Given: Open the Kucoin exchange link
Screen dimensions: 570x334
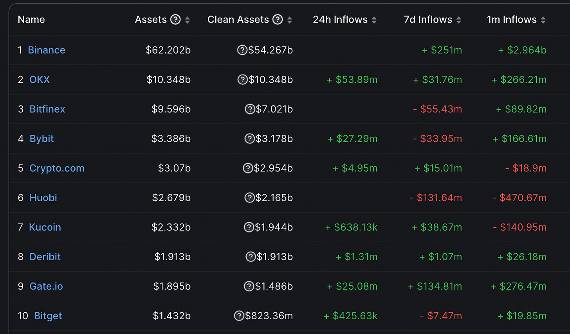Looking at the screenshot, I should click(45, 227).
